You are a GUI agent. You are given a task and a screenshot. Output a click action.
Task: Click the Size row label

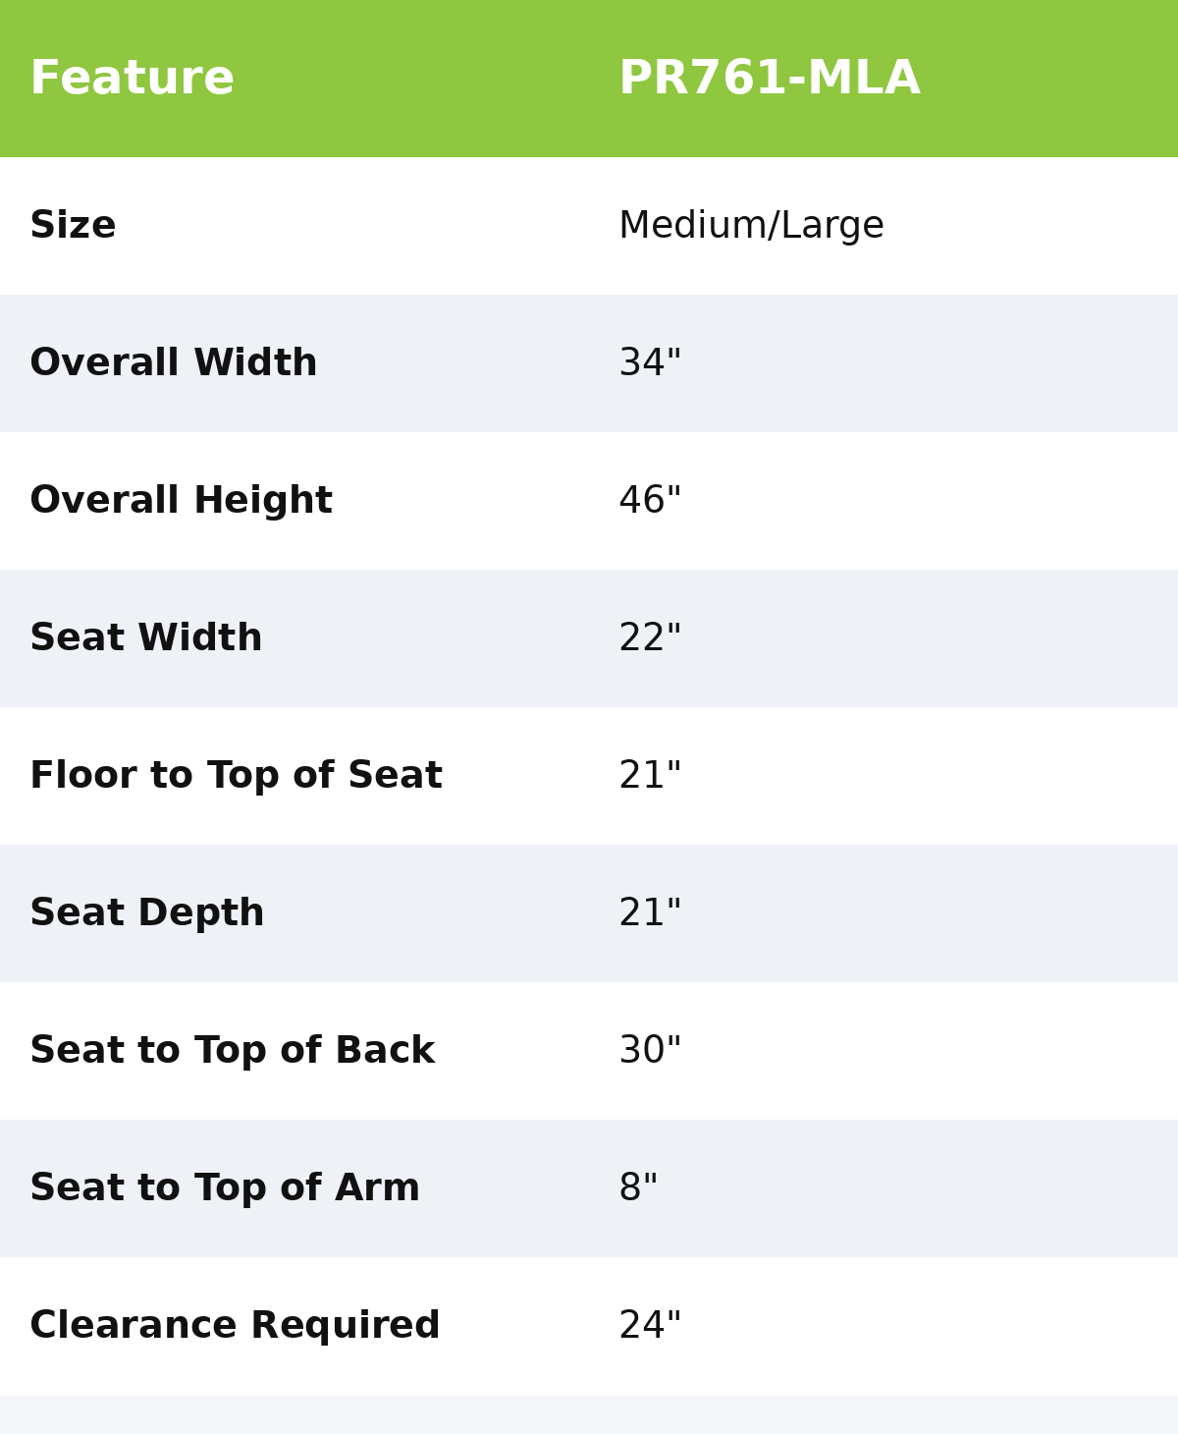point(73,227)
